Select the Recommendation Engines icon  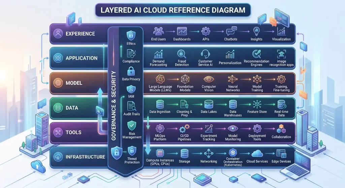tap(256, 54)
